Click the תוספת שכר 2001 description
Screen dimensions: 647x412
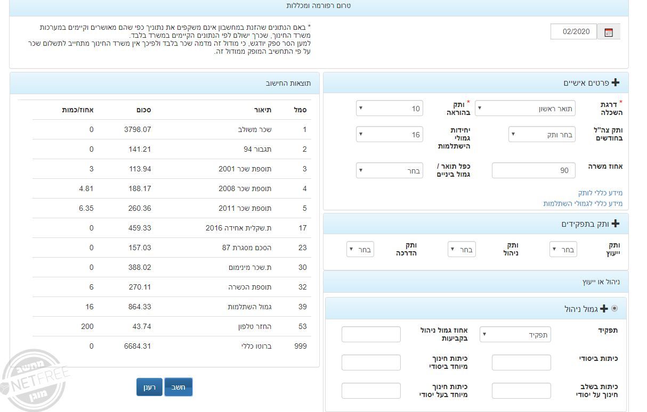(245, 169)
